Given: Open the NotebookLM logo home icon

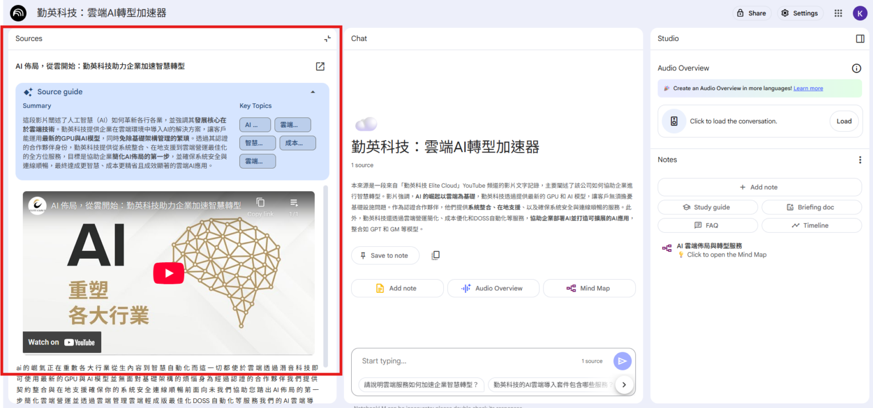Looking at the screenshot, I should coord(18,13).
